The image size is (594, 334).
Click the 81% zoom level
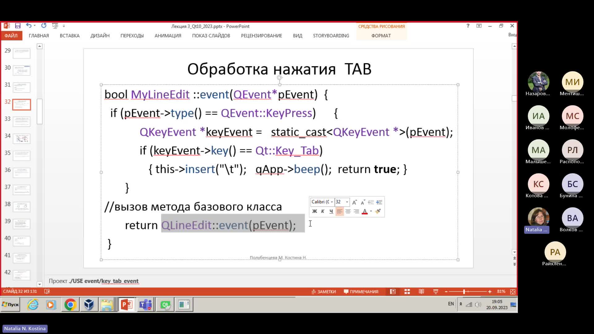(501, 292)
